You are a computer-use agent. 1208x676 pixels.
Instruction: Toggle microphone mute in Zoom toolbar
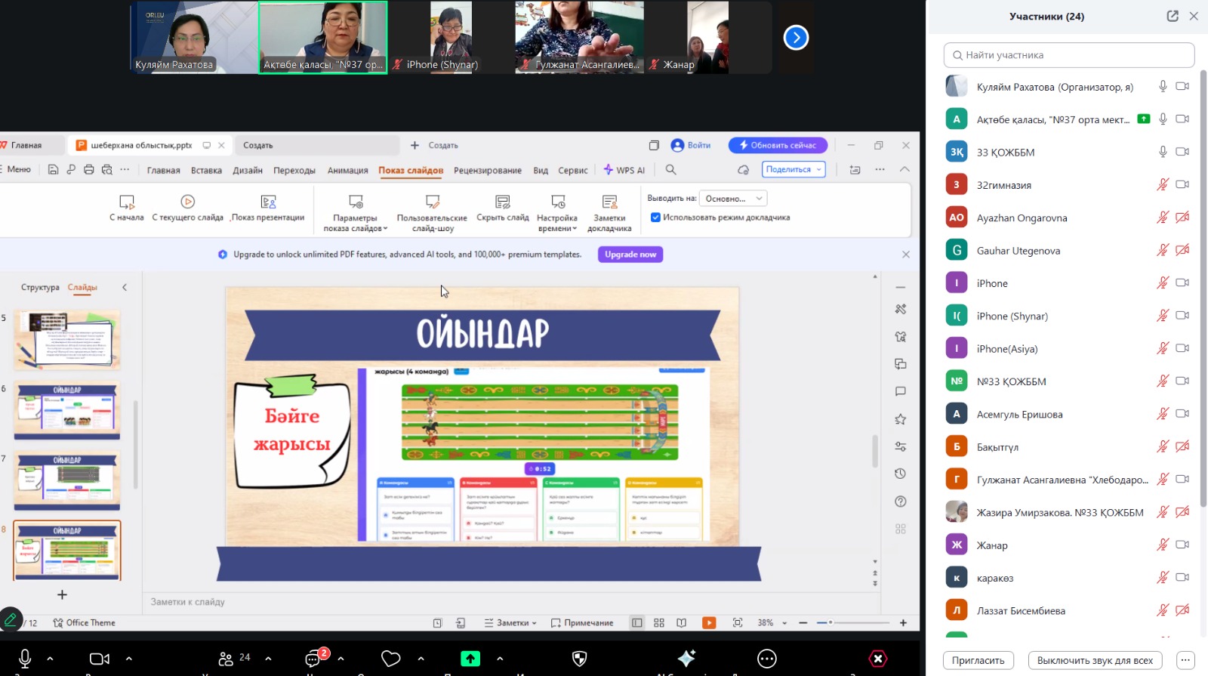[25, 659]
